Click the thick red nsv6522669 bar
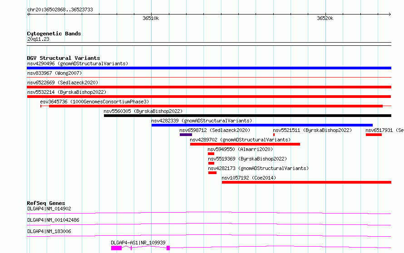This screenshot has height=253, width=404. pyautogui.click(x=209, y=87)
